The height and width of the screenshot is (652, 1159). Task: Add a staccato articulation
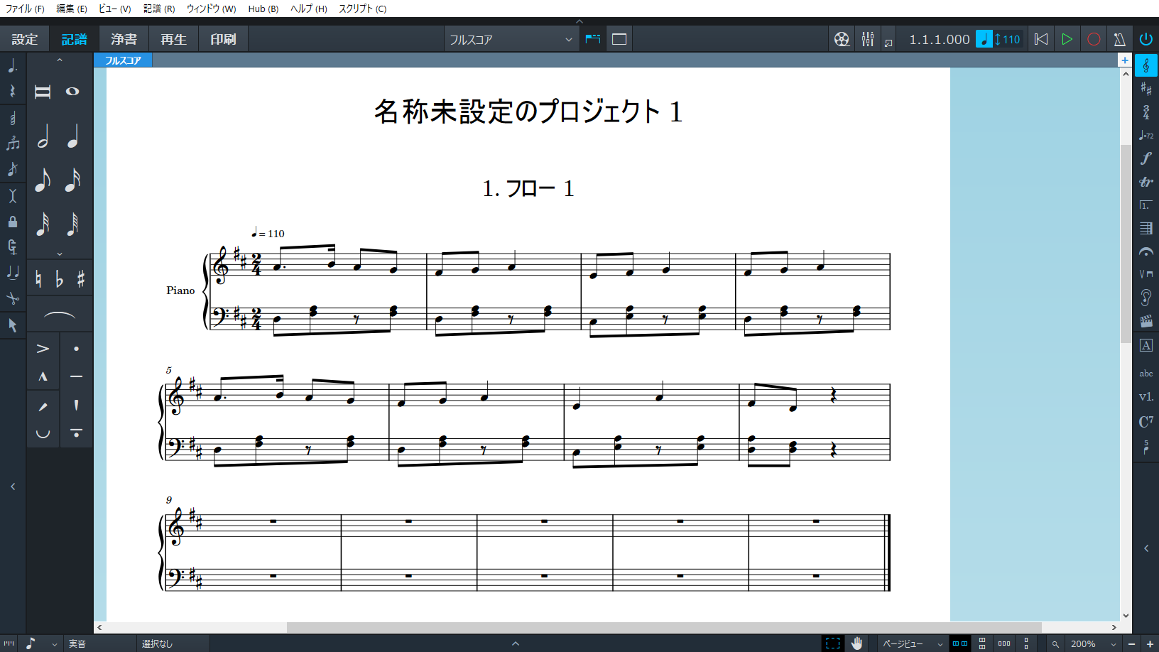[76, 349]
